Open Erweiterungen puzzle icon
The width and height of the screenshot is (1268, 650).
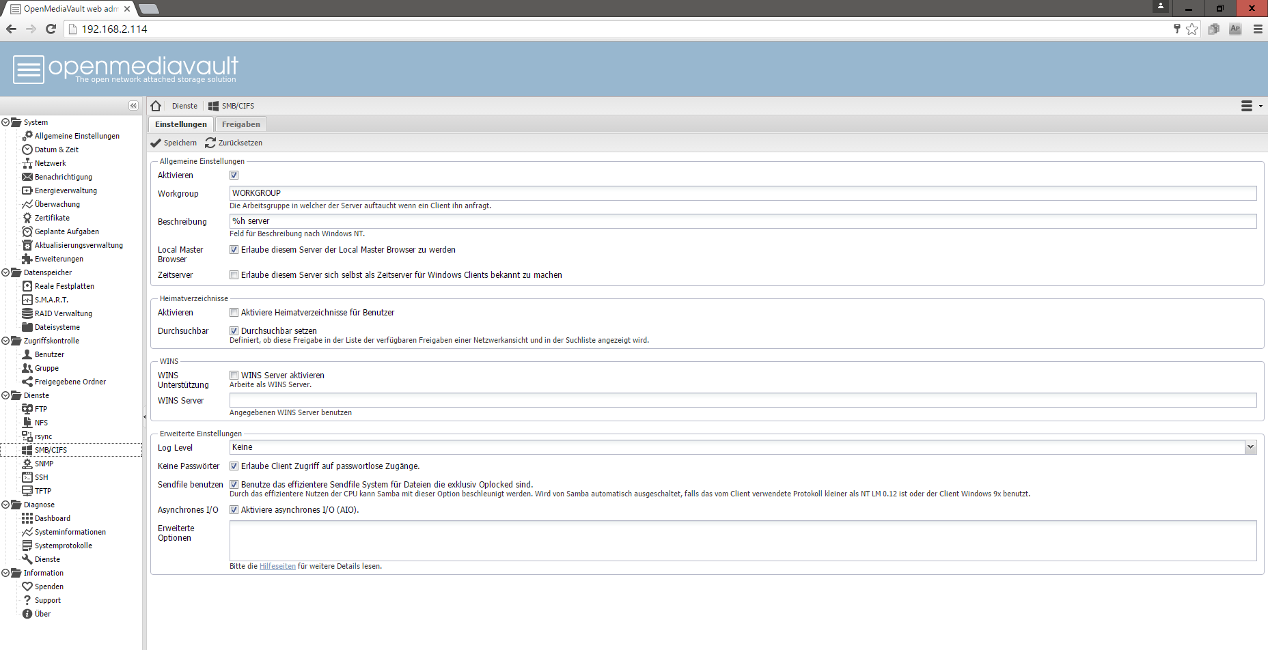tap(27, 259)
